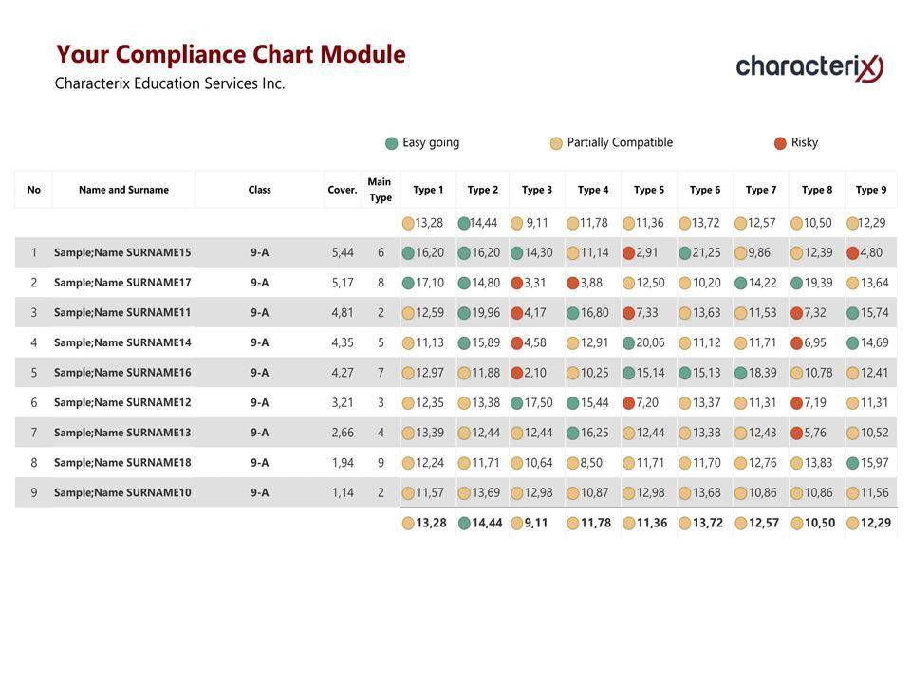Select the red dot next to 3,88
The image size is (911, 683).
pos(573,283)
